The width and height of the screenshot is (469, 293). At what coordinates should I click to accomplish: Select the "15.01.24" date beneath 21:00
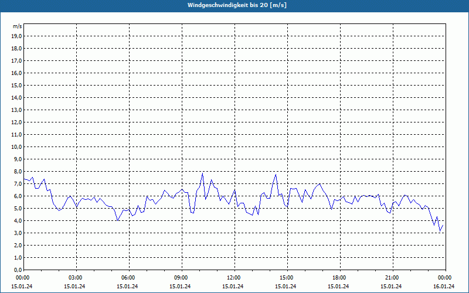391,287
